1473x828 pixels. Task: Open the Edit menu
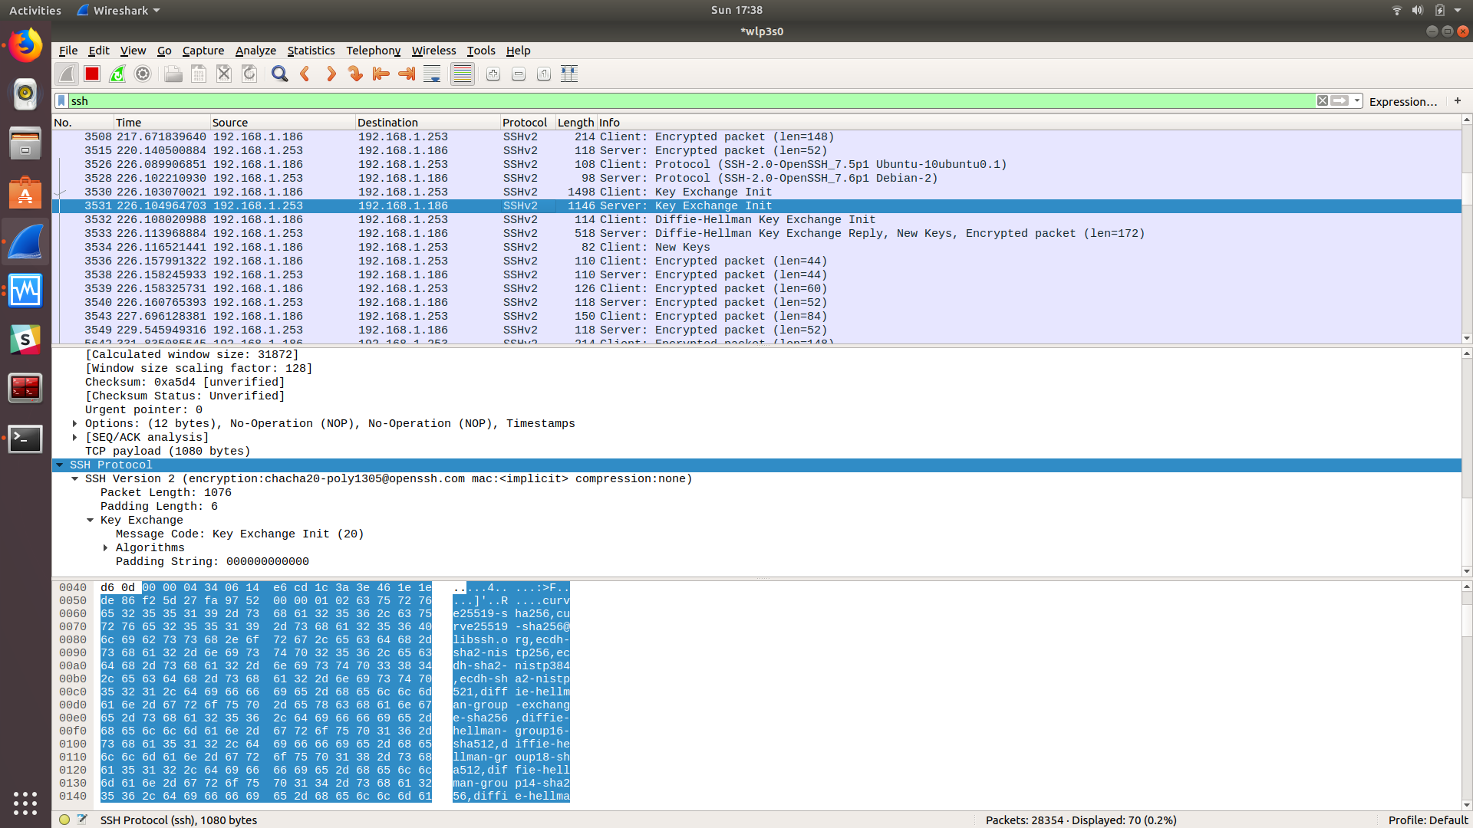tap(99, 51)
